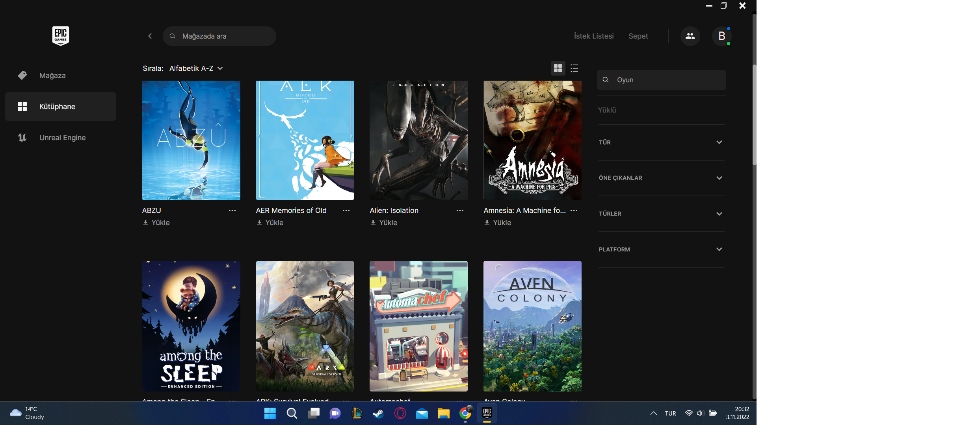Open Unreal Engine section
This screenshot has height=447, width=963.
click(61, 138)
